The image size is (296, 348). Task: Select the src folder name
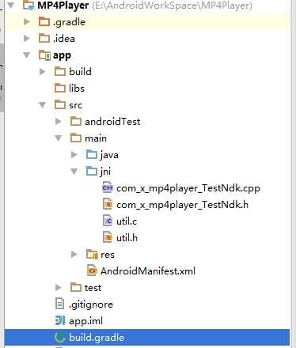click(76, 105)
